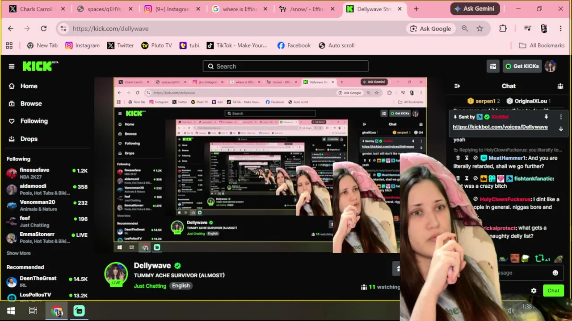
Task: Open the zoom magnifier in address bar
Action: coord(465,29)
